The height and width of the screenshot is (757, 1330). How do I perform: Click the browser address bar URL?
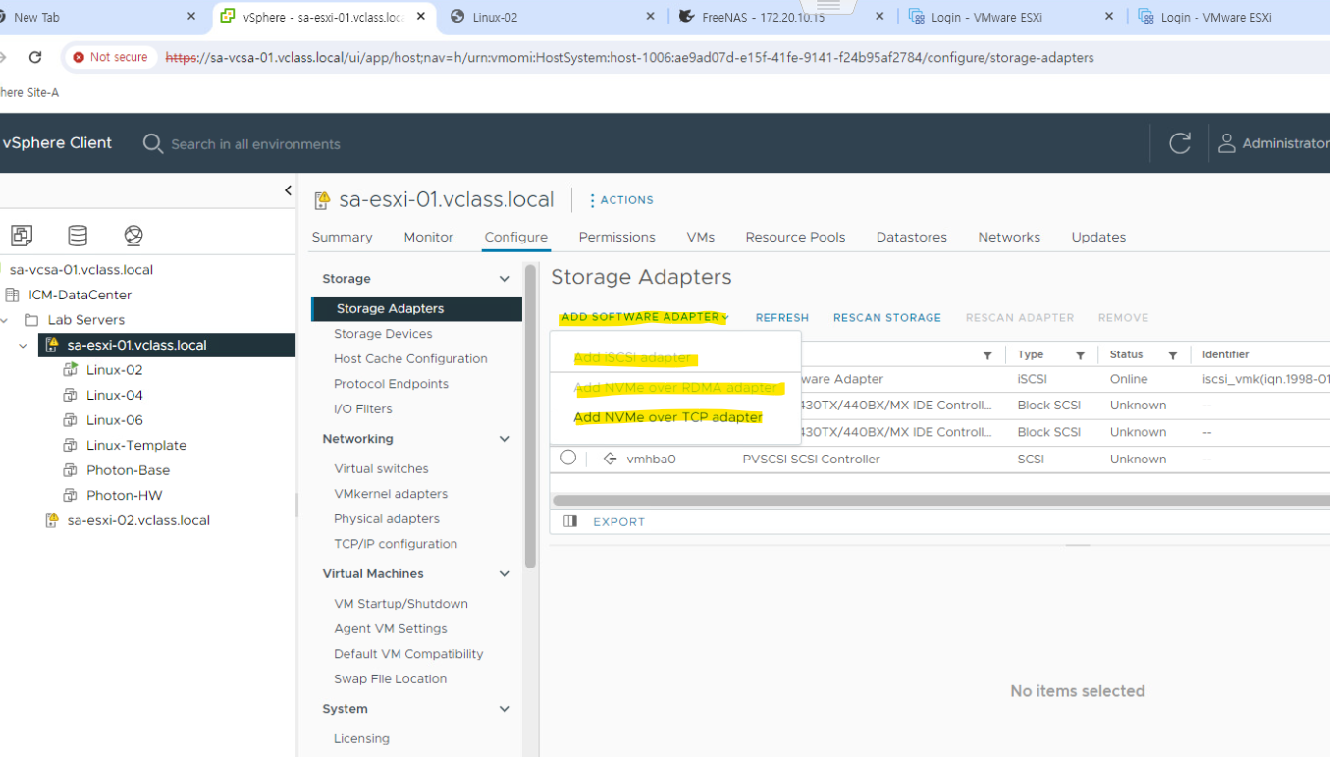(x=629, y=58)
